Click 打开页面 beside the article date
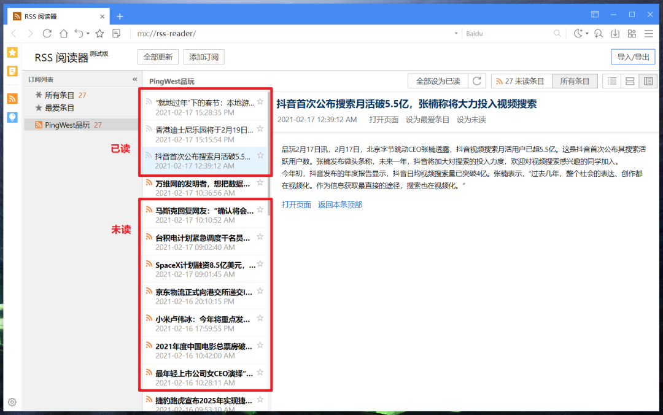The image size is (663, 415). click(384, 120)
